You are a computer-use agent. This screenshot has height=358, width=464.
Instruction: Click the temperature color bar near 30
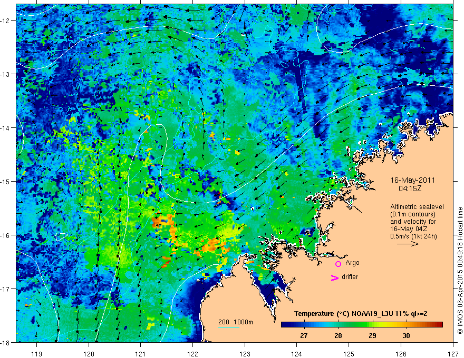pos(407,324)
